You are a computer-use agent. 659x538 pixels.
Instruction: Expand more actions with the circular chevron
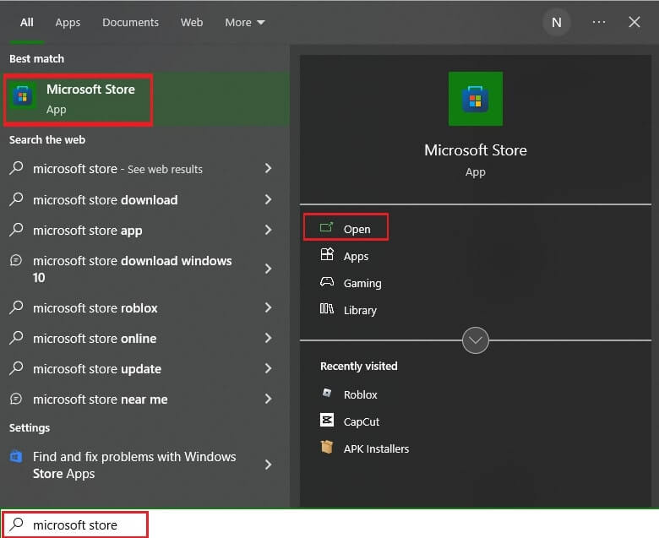point(476,340)
